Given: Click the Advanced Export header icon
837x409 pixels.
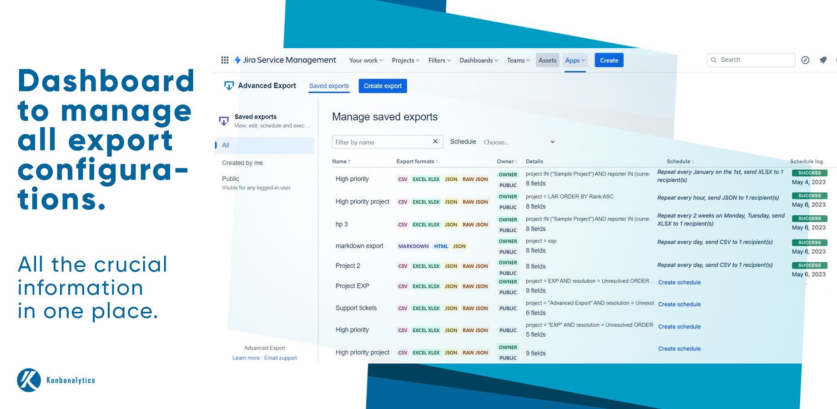Looking at the screenshot, I should (x=229, y=85).
